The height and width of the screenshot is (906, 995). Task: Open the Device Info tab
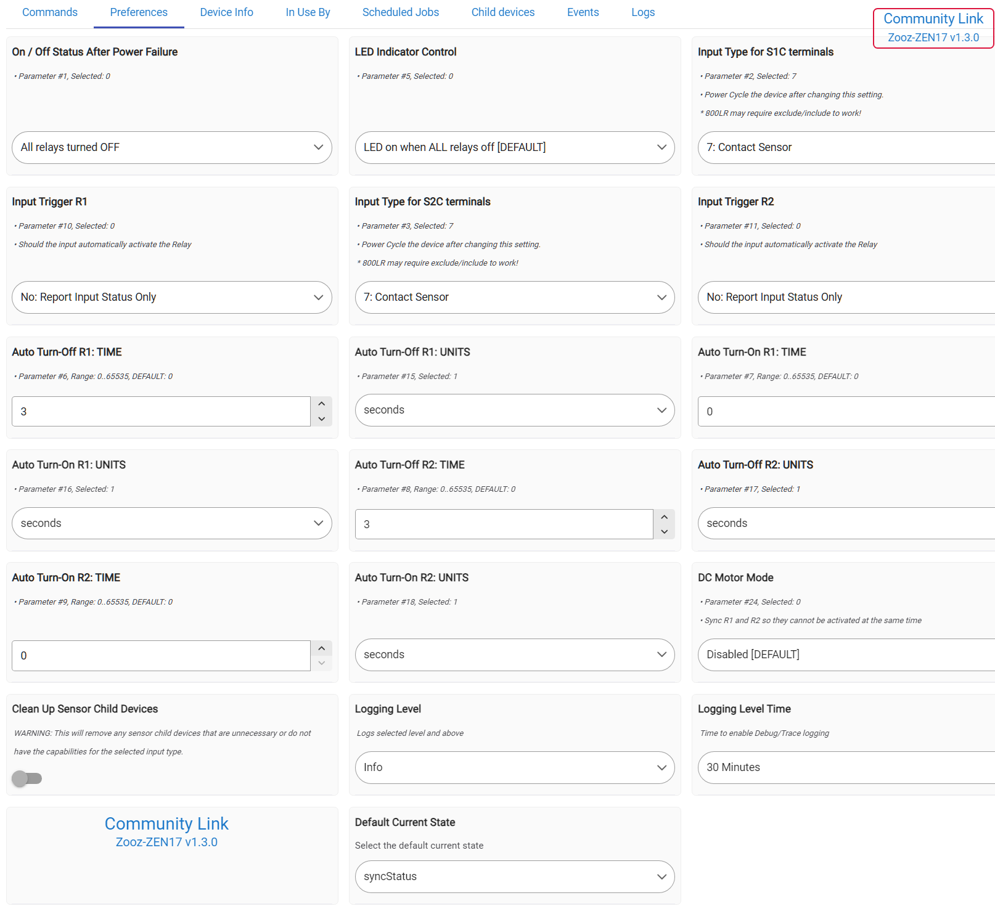[x=226, y=12]
